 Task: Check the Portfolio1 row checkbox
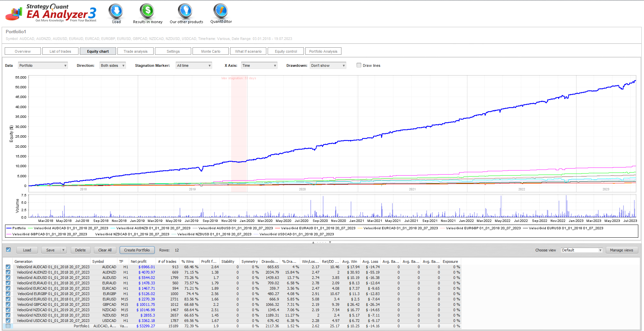8,326
